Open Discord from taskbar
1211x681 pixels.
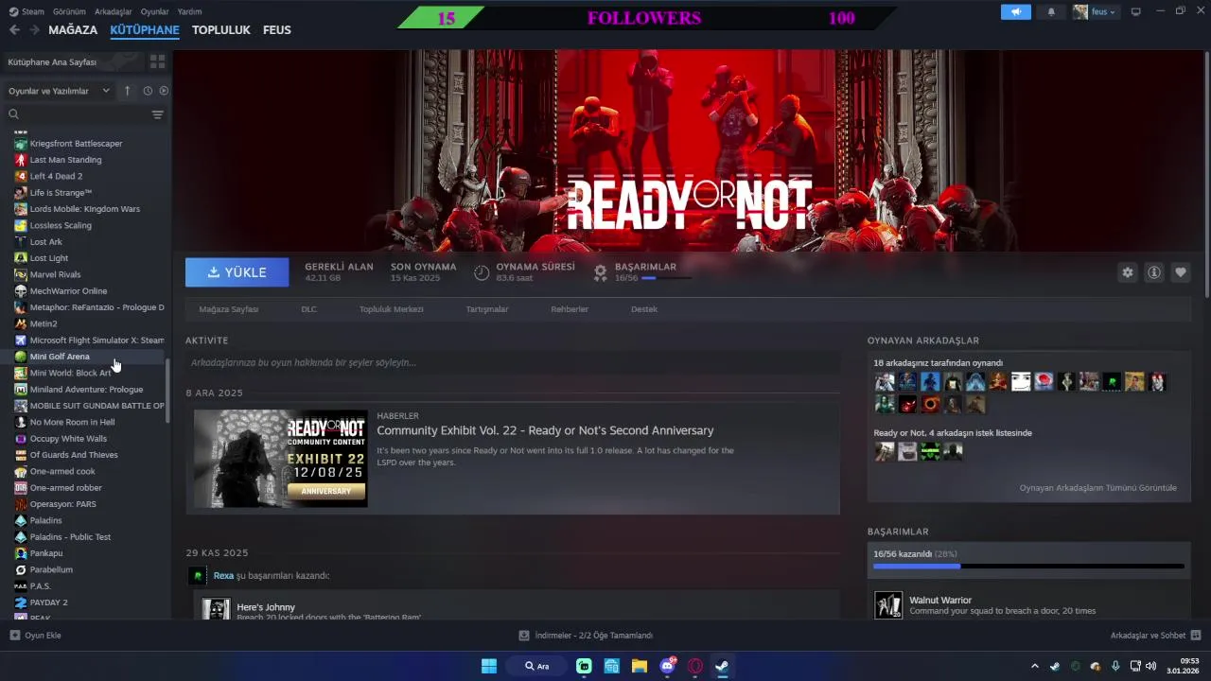pos(668,666)
